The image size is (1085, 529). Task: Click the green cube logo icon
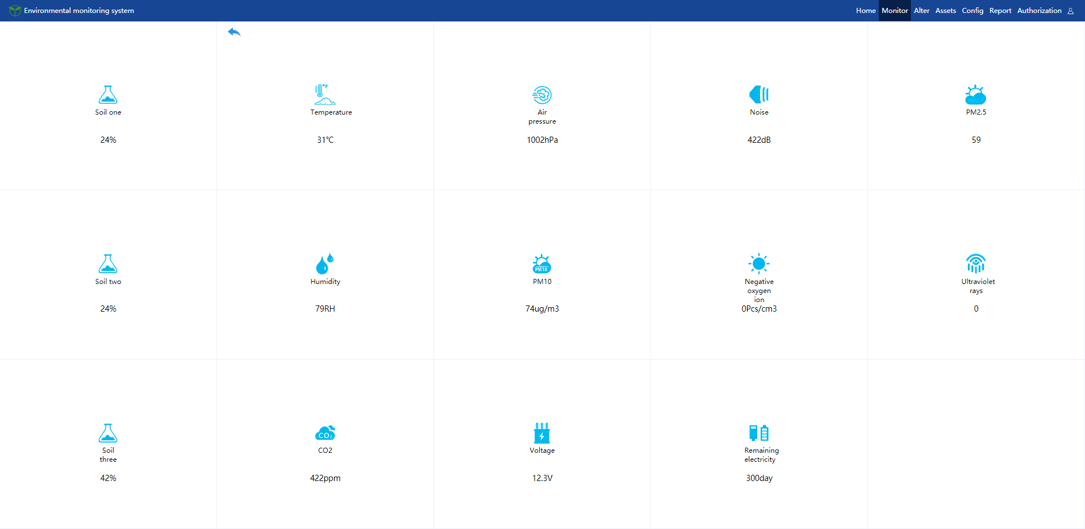click(x=15, y=11)
